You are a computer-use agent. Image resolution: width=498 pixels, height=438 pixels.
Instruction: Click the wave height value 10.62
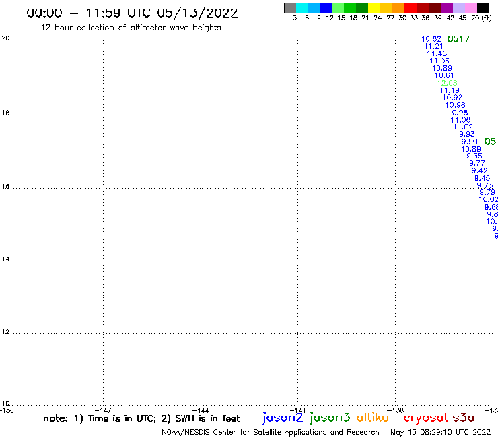431,39
